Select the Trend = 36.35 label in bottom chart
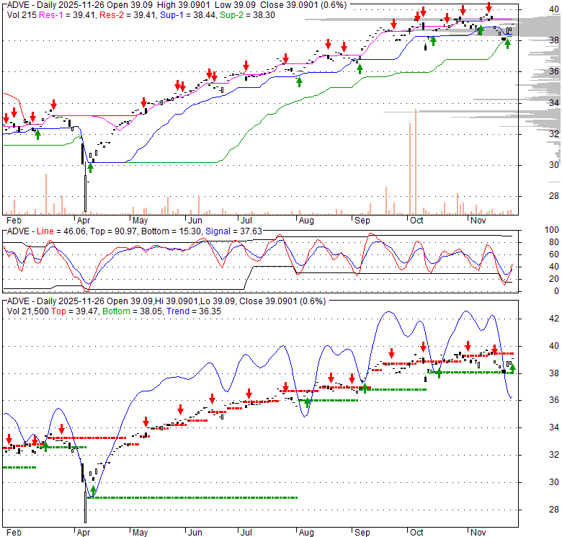 191,311
